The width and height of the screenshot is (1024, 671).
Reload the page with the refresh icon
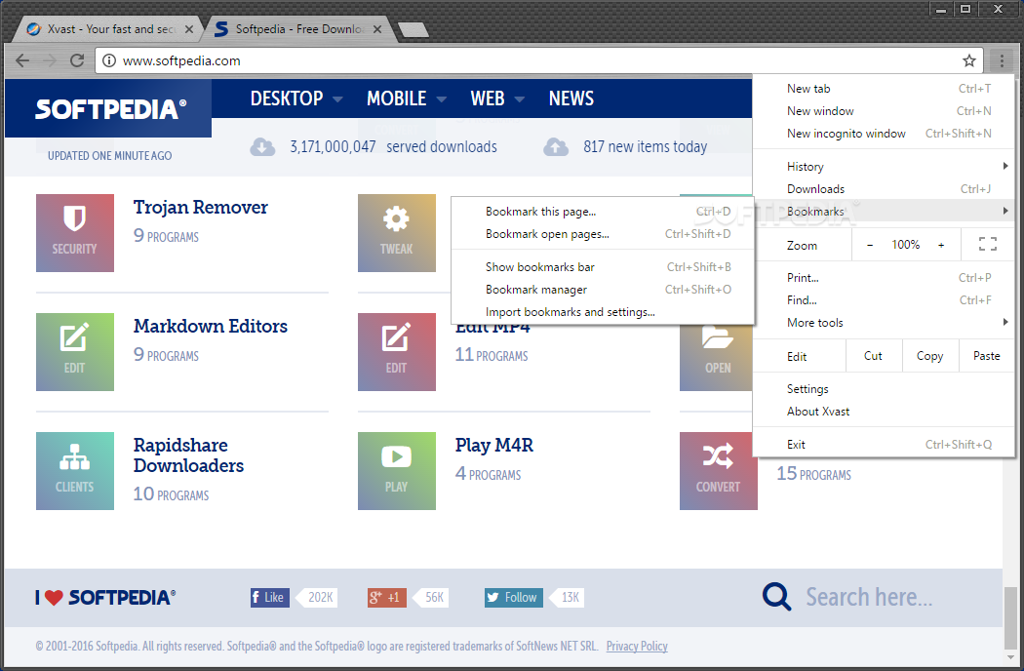pos(77,60)
